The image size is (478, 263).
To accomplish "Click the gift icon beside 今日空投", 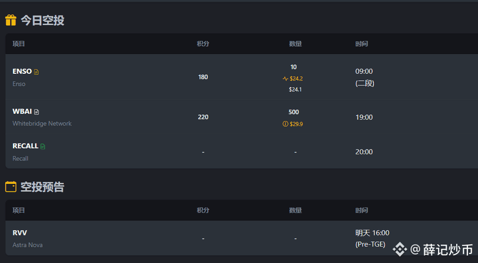I will [x=11, y=20].
